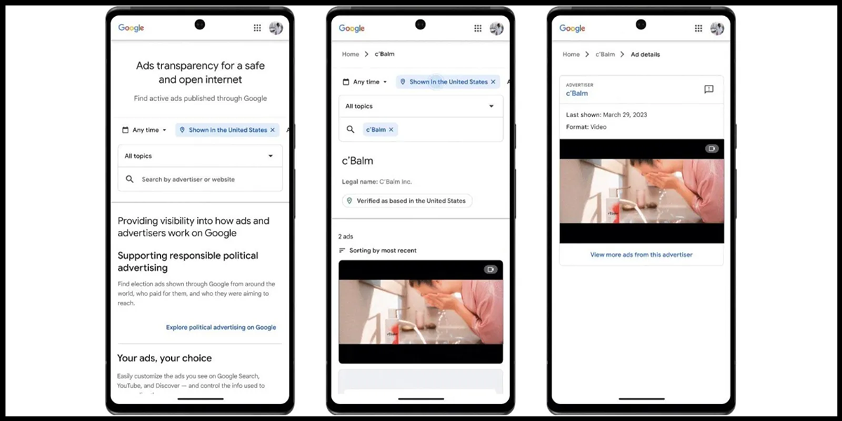Click report ad icon beside c'Balm advertiser
842x421 pixels.
tap(709, 89)
